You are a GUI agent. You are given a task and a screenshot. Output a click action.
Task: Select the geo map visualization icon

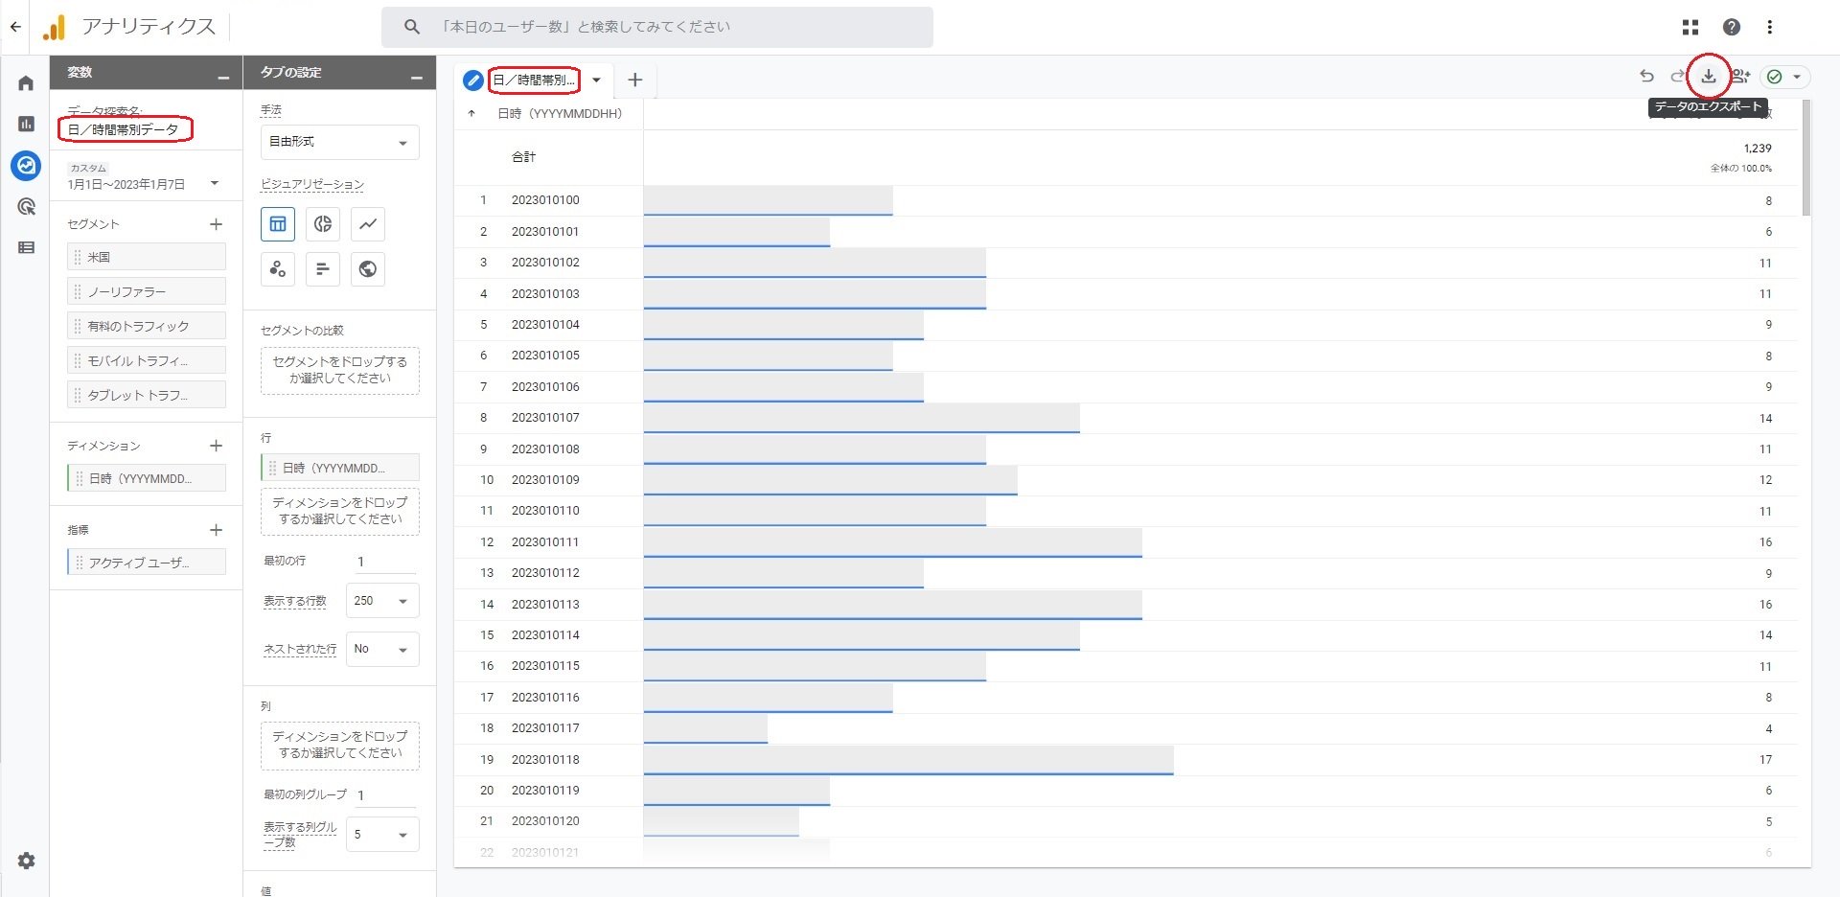(368, 269)
